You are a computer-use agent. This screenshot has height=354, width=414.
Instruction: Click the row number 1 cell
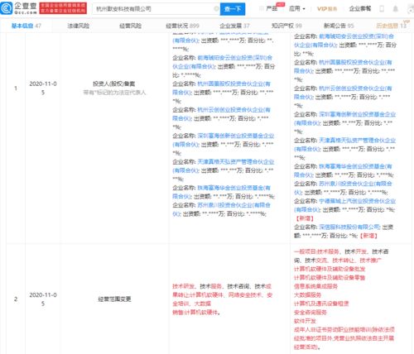16,88
